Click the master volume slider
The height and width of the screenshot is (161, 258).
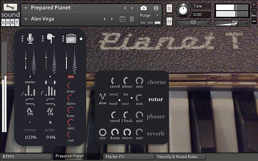[232, 23]
